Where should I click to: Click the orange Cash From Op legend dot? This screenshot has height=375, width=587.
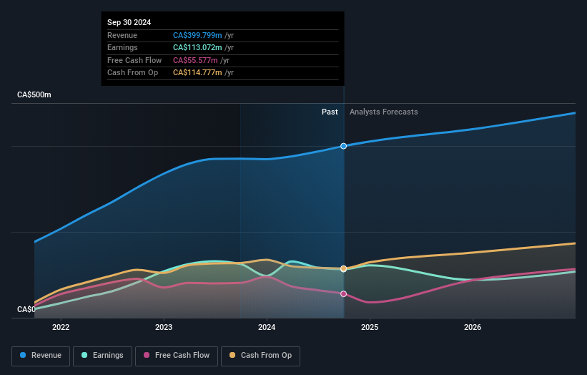coord(232,355)
